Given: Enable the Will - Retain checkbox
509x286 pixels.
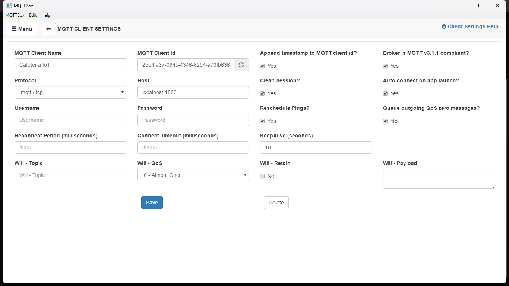Looking at the screenshot, I should pyautogui.click(x=262, y=176).
